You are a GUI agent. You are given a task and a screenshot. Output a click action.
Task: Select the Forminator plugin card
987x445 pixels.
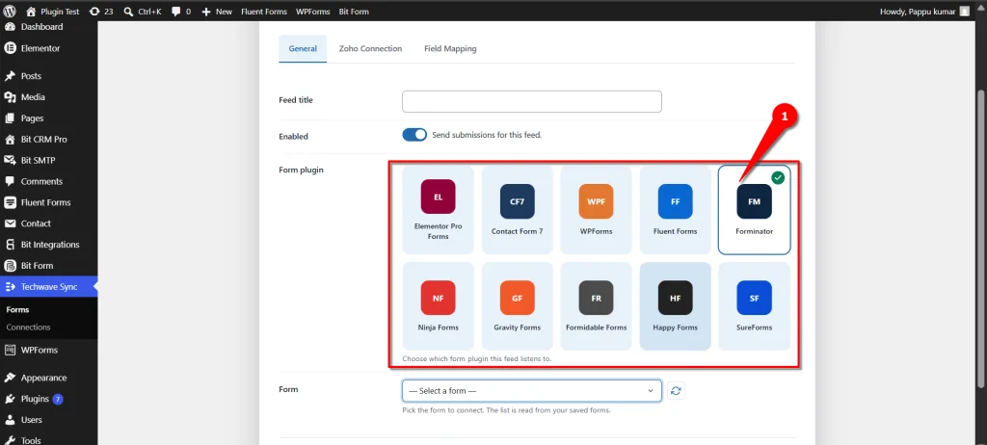[x=754, y=210]
